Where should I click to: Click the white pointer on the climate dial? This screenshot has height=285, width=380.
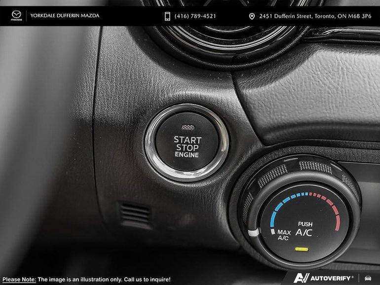[253, 233]
